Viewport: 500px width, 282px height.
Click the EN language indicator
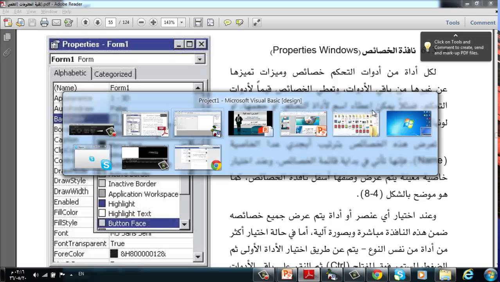click(81, 274)
